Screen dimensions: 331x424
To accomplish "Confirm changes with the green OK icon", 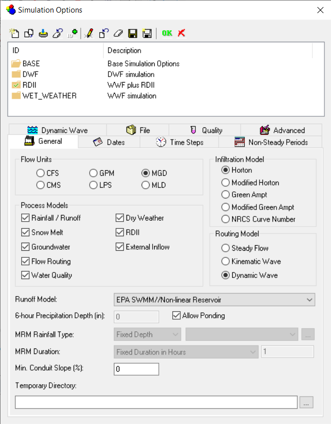I will click(167, 33).
